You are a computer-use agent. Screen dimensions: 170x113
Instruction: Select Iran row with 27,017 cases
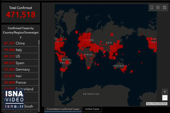point(20,76)
